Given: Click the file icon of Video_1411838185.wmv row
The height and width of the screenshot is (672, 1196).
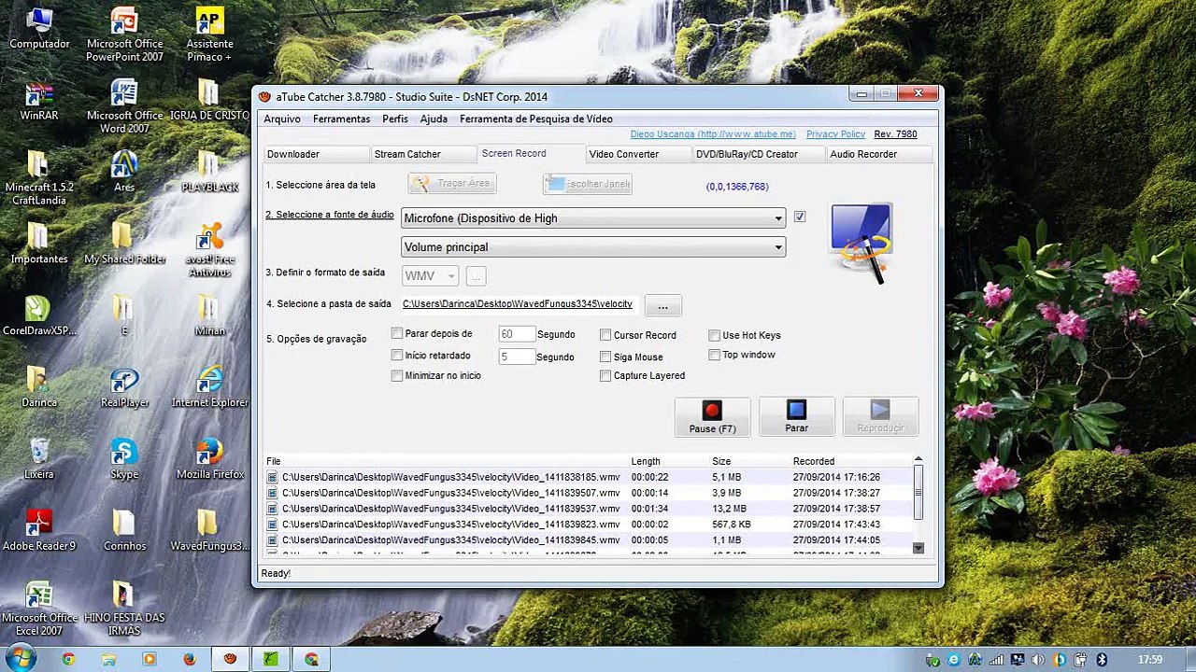Looking at the screenshot, I should point(273,477).
